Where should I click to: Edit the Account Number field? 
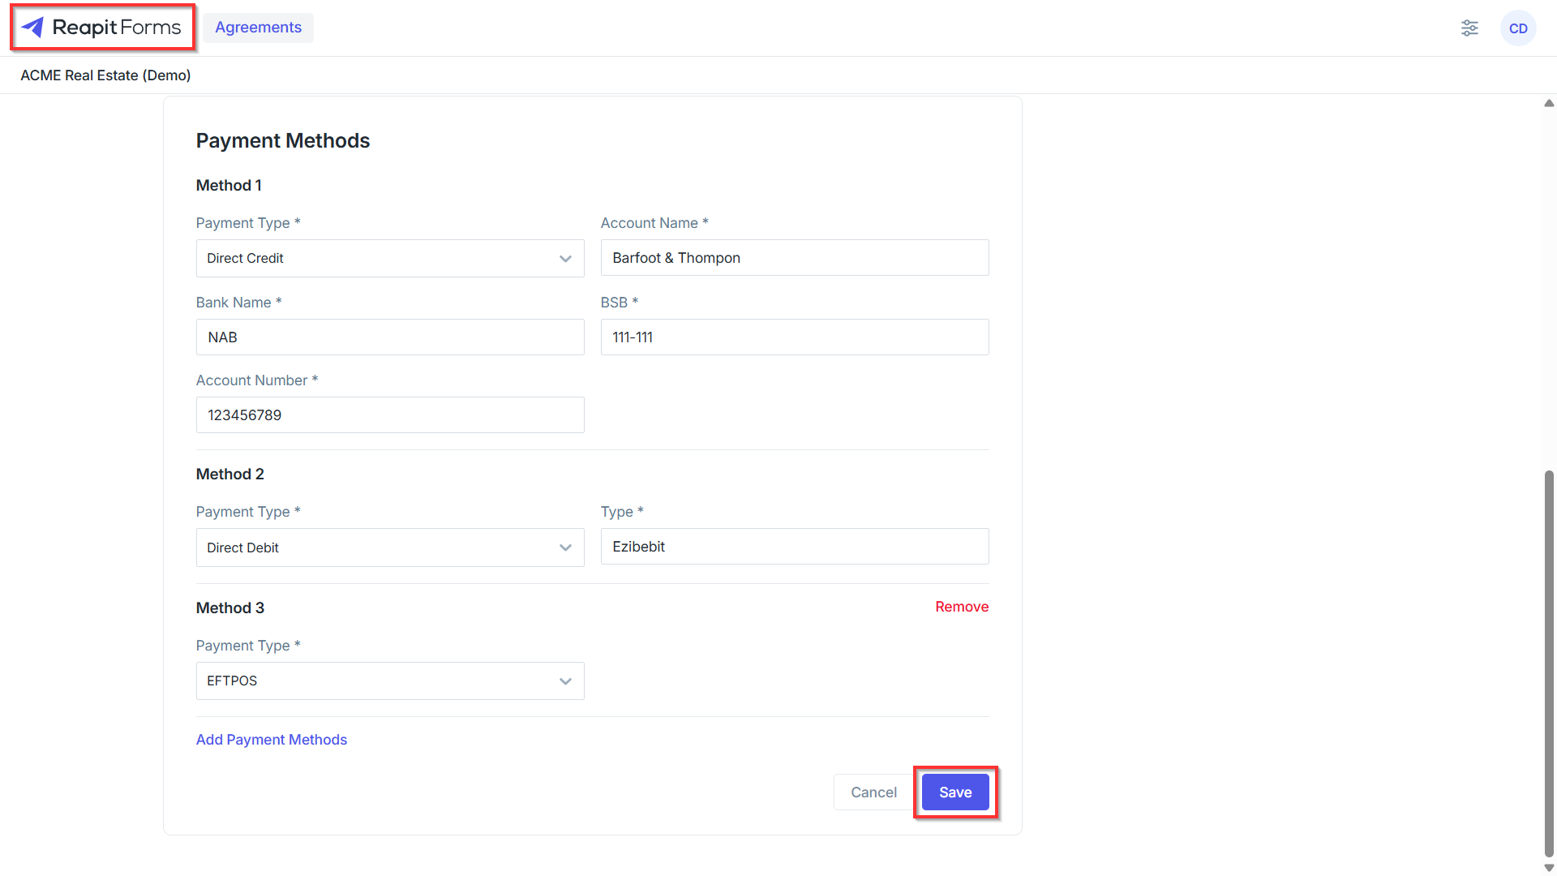pos(390,415)
